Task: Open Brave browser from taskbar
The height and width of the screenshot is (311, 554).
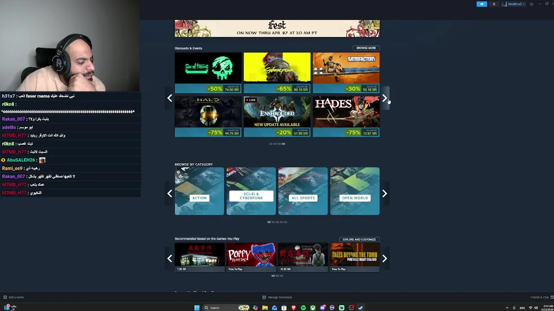Action: point(294,308)
